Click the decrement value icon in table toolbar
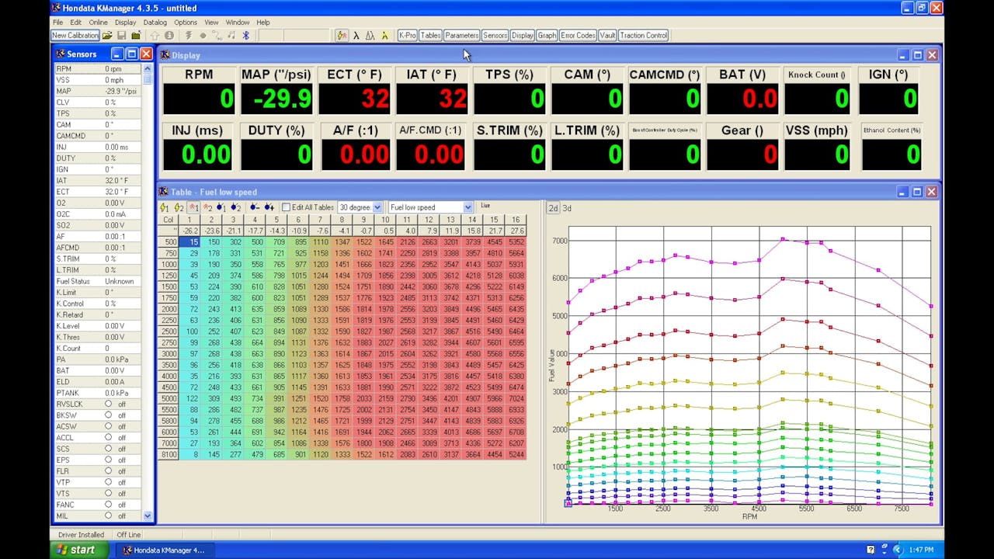 point(254,207)
